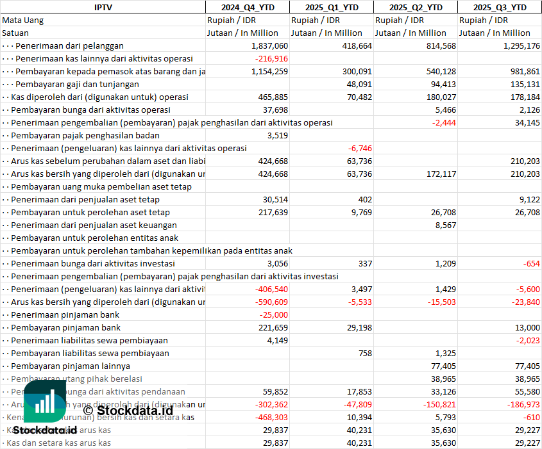Select the red value -6,746

360,149
